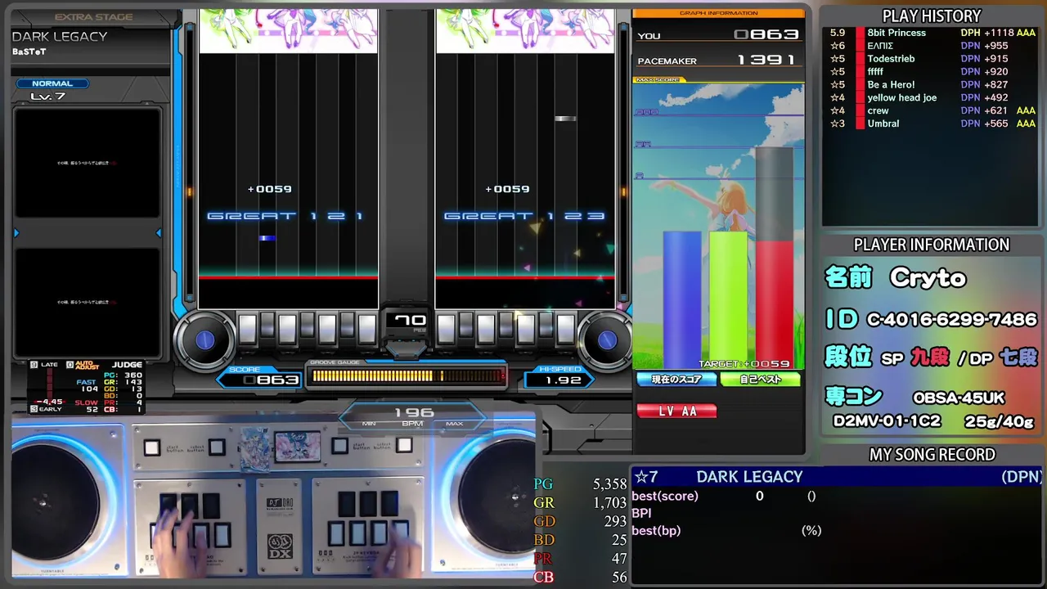Screen dimensions: 1047x589
Task: Click the blue current score graph bar
Action: tap(681, 299)
